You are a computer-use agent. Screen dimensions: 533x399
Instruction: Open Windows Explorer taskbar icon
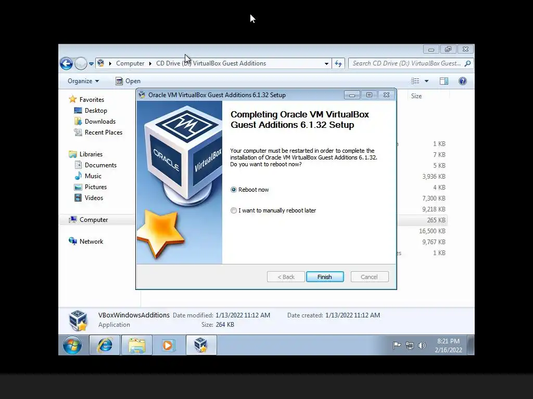click(137, 345)
